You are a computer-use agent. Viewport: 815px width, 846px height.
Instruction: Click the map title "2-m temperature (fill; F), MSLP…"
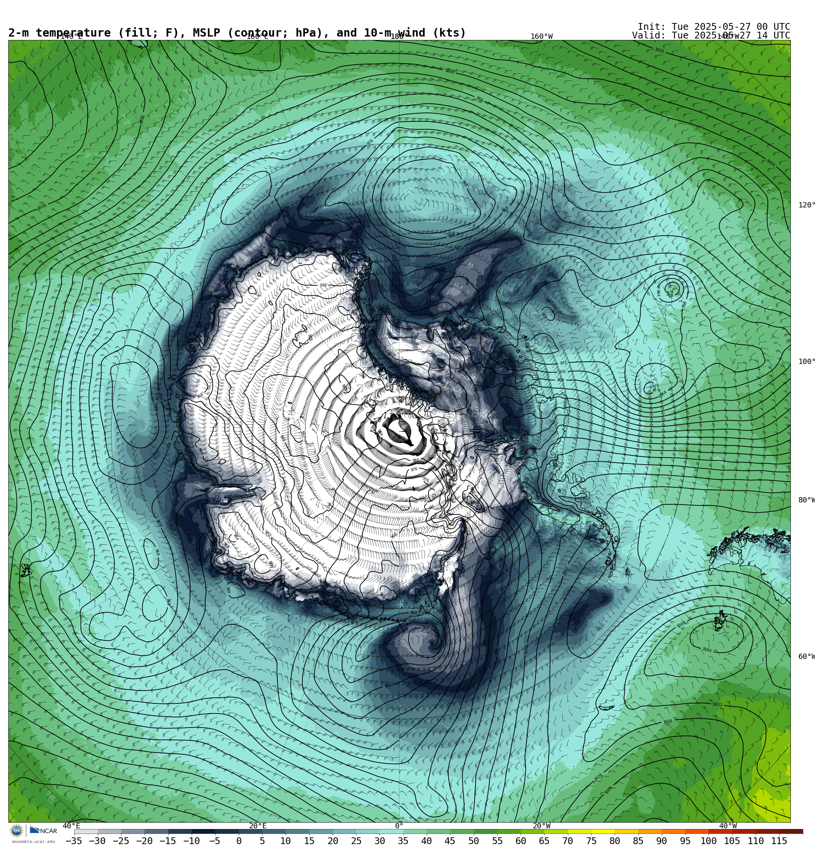point(237,33)
